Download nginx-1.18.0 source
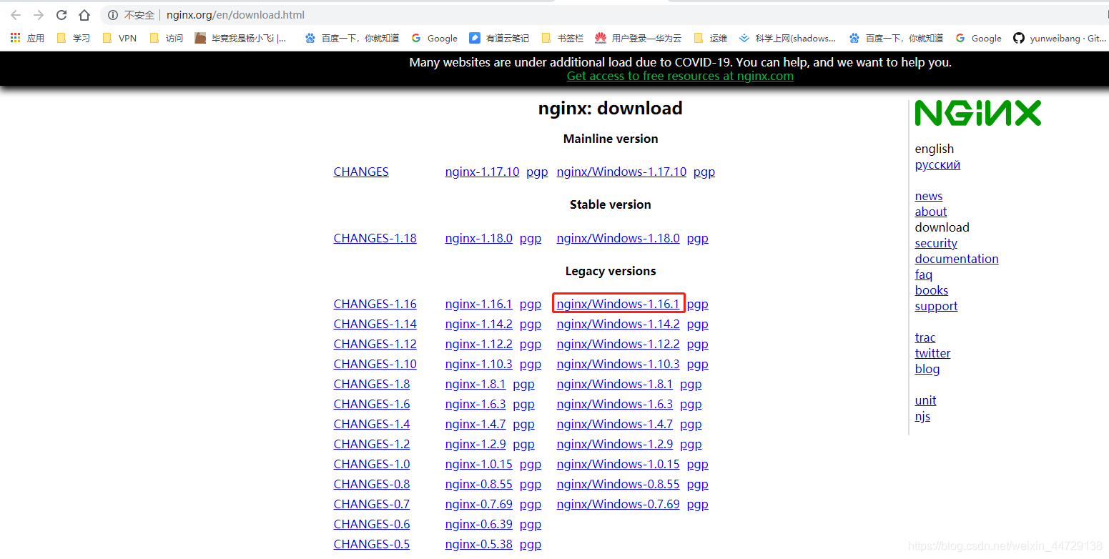The height and width of the screenshot is (559, 1109). pos(478,238)
